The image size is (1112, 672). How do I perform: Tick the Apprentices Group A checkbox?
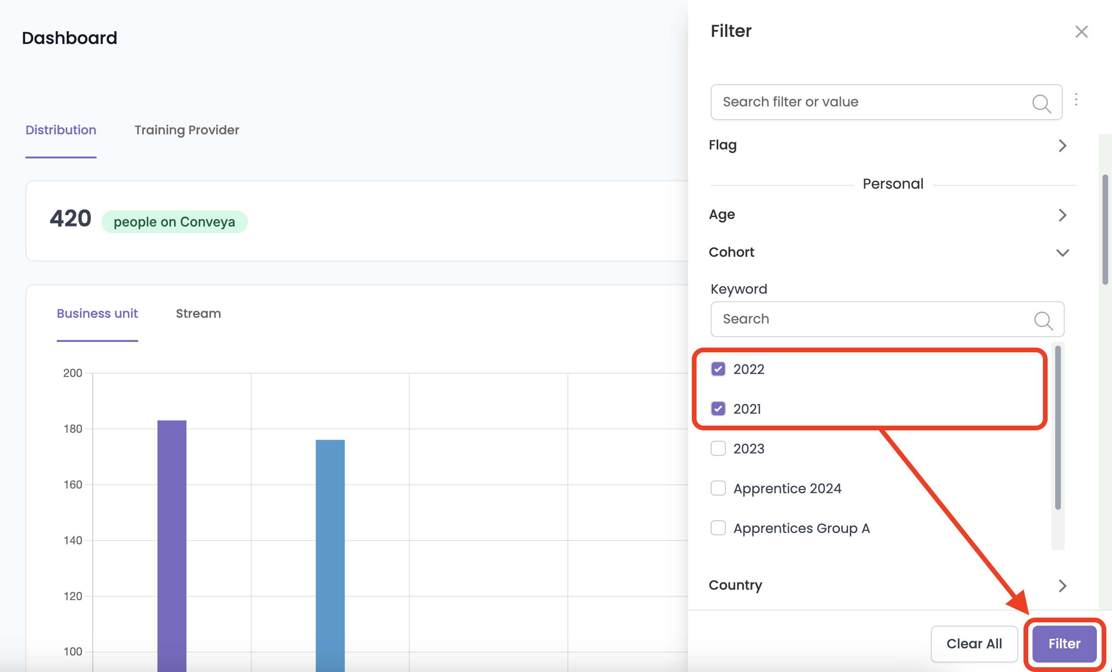(718, 528)
